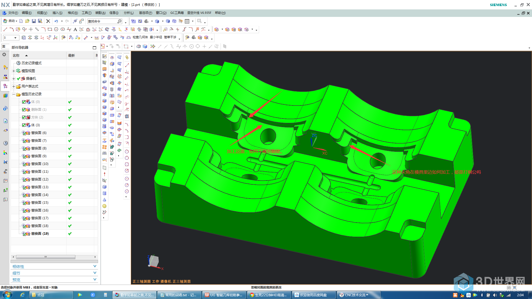Click the search magnifier in command finder
The height and width of the screenshot is (299, 532).
119,21
